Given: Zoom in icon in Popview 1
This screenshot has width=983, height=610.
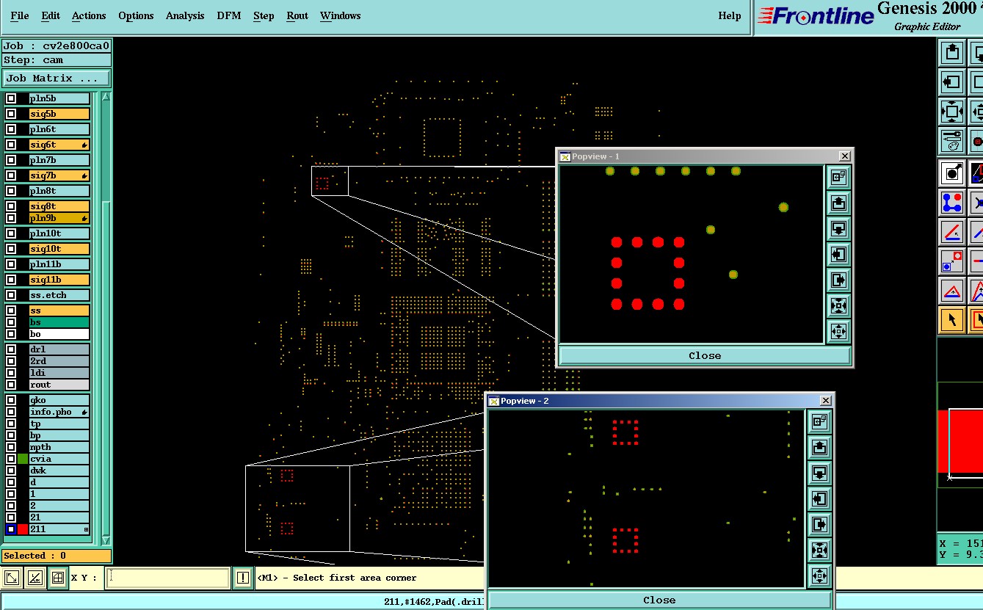Looking at the screenshot, I should [838, 305].
